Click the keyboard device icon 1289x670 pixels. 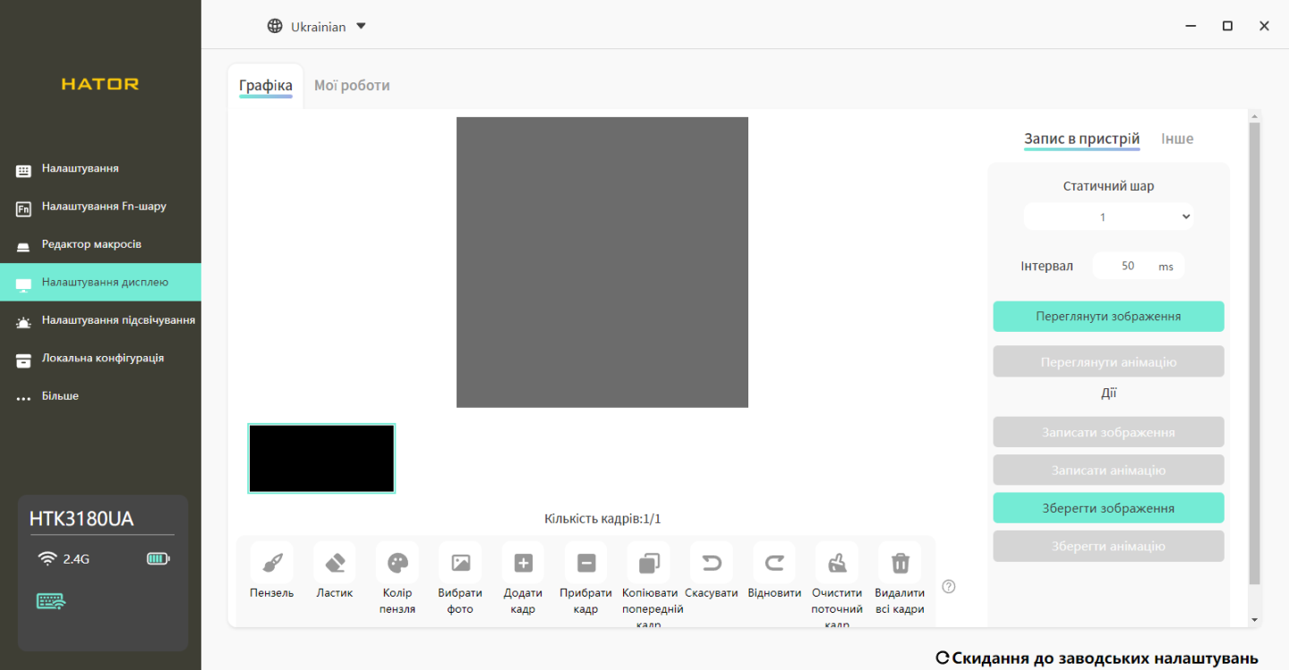click(x=51, y=601)
